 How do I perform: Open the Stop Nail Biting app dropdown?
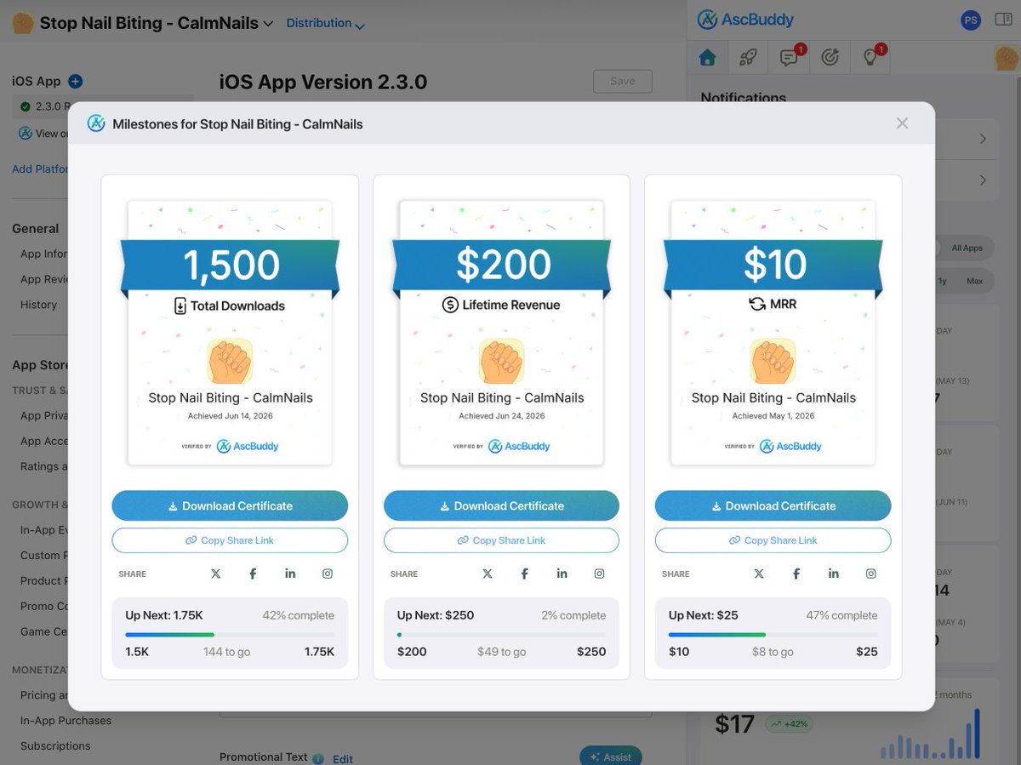(268, 24)
